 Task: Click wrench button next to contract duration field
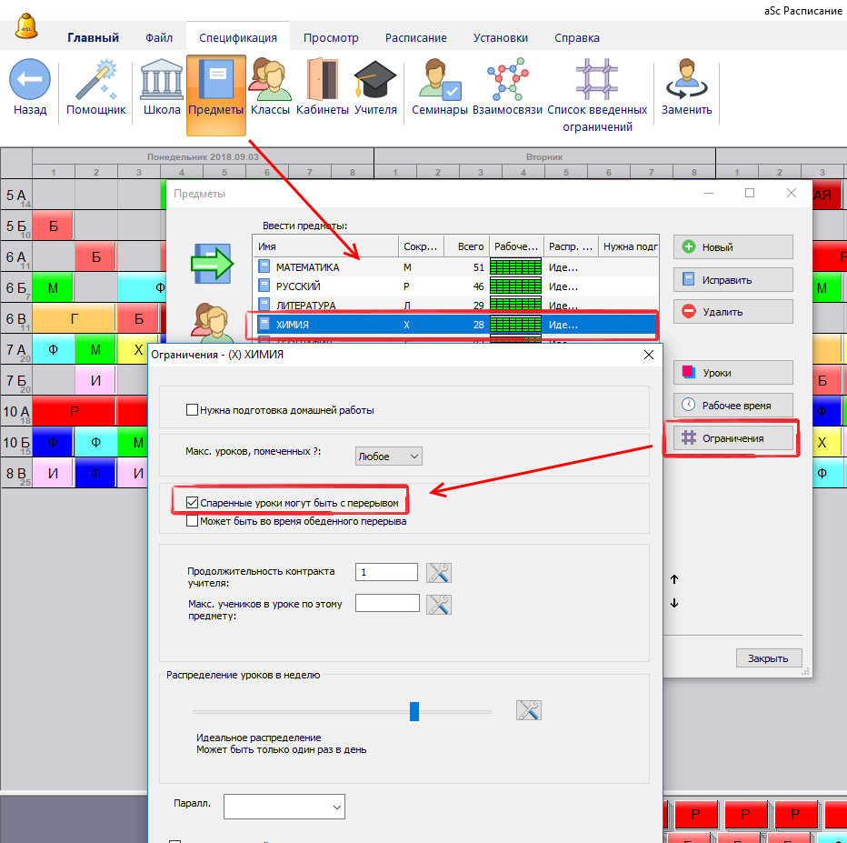pyautogui.click(x=439, y=573)
